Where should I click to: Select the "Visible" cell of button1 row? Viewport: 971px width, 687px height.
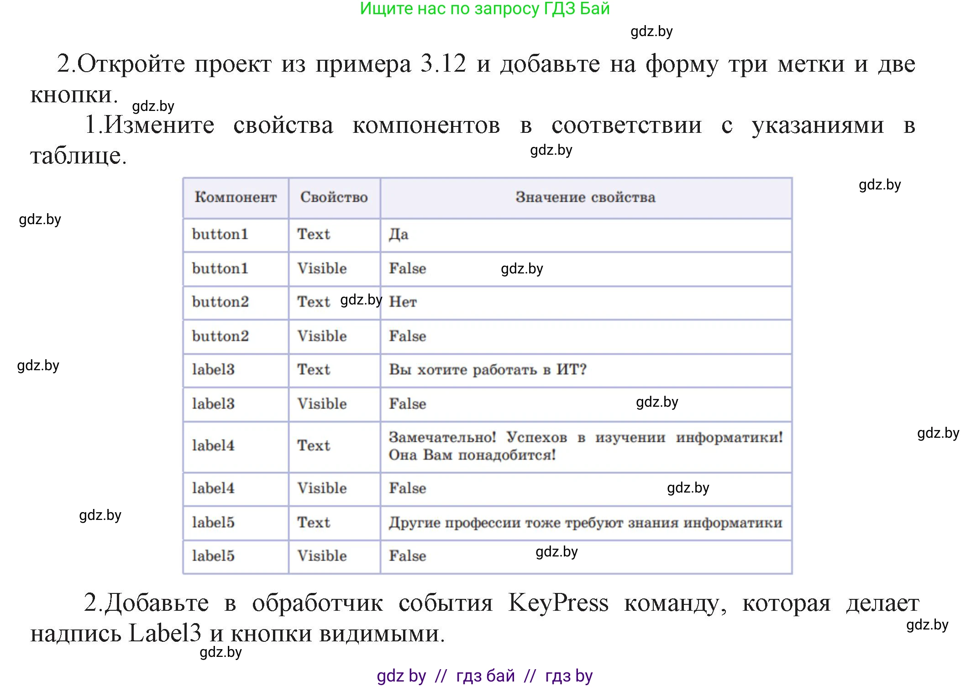(x=321, y=268)
